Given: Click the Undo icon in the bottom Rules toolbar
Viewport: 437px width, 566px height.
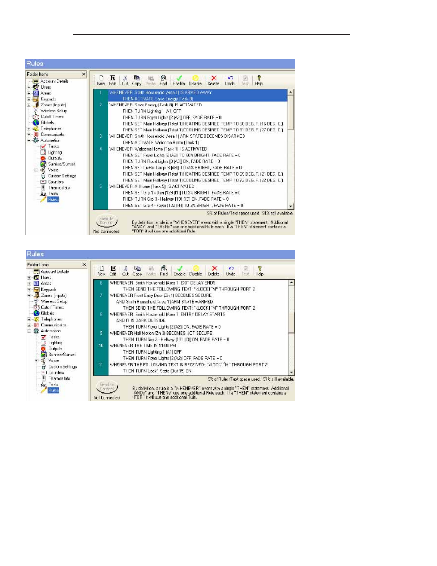Looking at the screenshot, I should [230, 271].
